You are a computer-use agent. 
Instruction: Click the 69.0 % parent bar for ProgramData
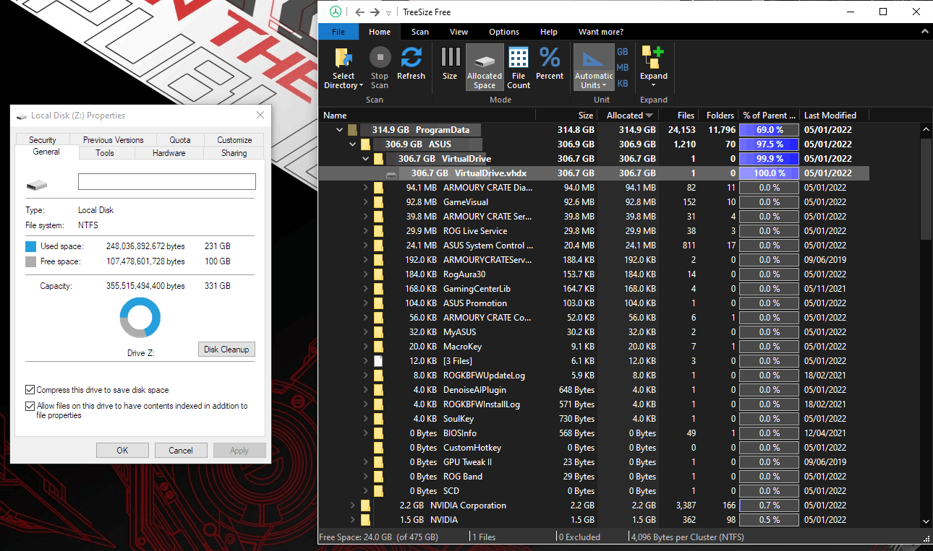[x=769, y=130]
